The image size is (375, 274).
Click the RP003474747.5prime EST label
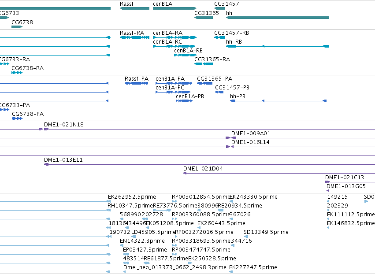tap(201, 250)
